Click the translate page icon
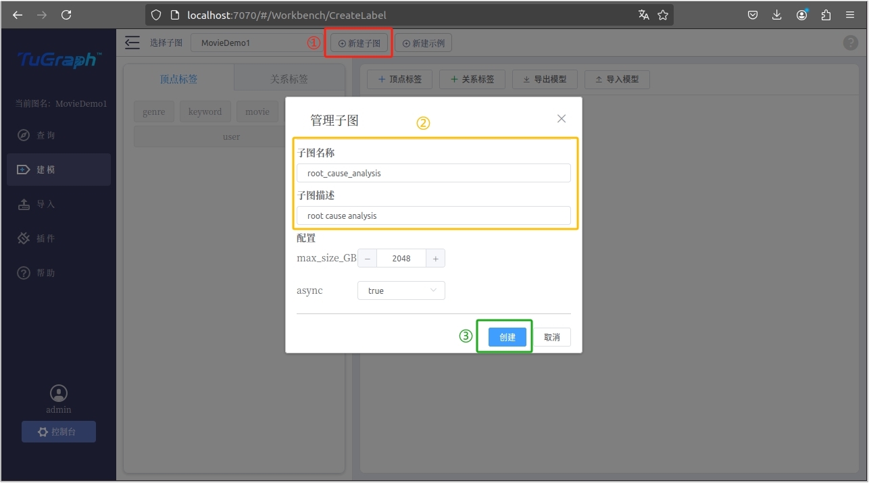The width and height of the screenshot is (869, 483). pos(643,15)
